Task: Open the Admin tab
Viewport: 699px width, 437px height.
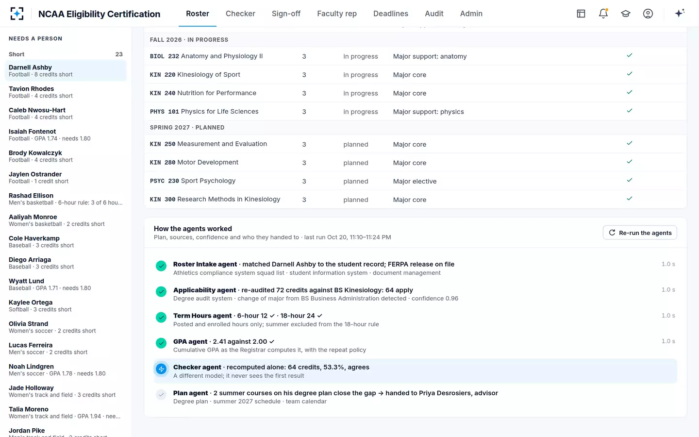Action: pos(471,14)
